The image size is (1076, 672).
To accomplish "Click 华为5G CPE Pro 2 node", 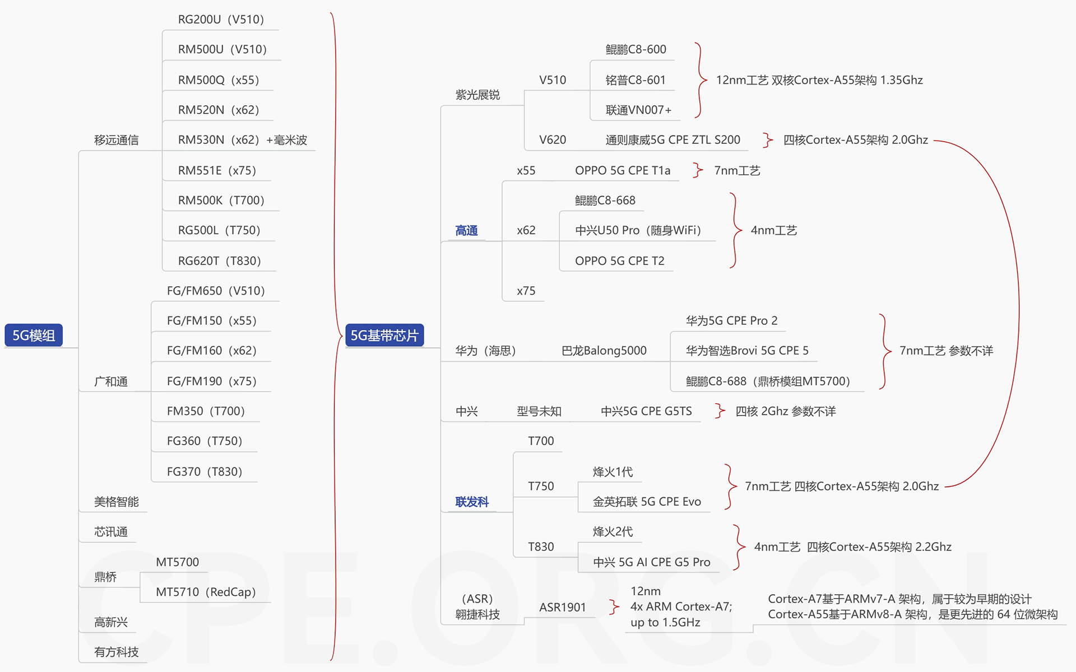I will [x=731, y=321].
